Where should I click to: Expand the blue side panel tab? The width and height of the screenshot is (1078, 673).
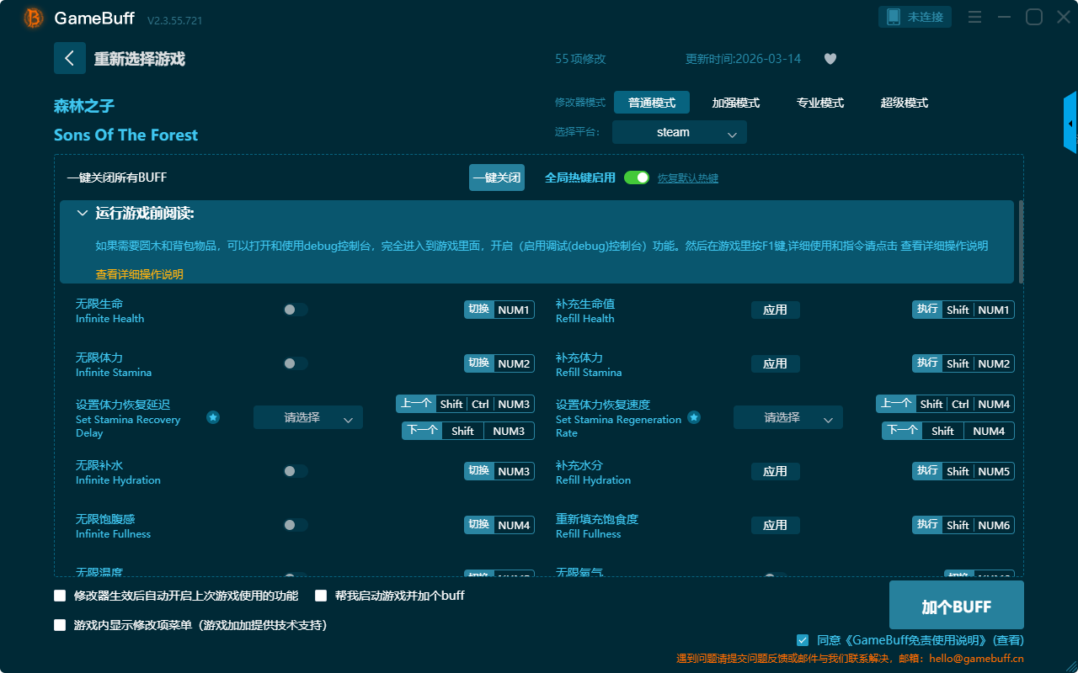pos(1070,123)
